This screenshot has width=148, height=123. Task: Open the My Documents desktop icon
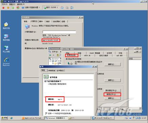click(6, 26)
